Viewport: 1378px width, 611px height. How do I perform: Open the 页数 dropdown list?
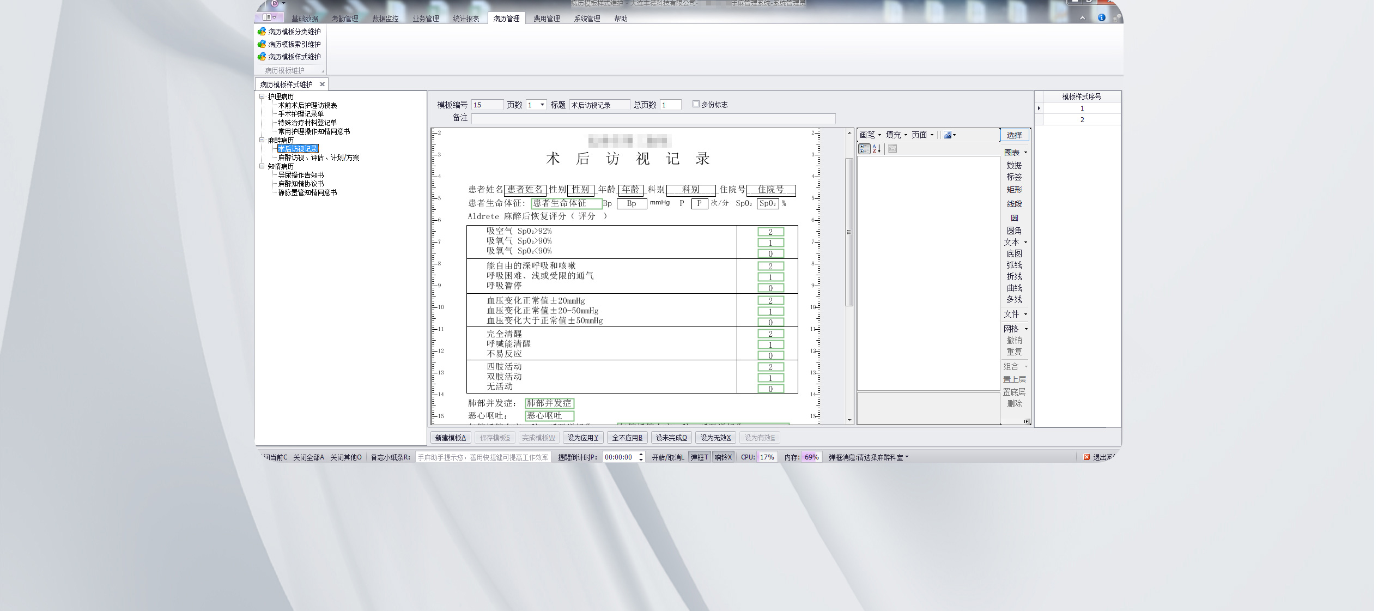pos(542,105)
